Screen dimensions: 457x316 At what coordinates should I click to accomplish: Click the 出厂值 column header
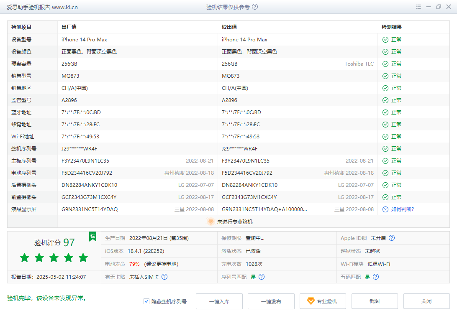point(69,27)
